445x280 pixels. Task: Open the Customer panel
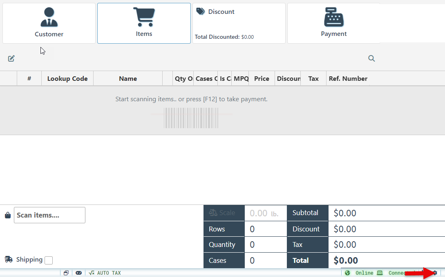[49, 23]
